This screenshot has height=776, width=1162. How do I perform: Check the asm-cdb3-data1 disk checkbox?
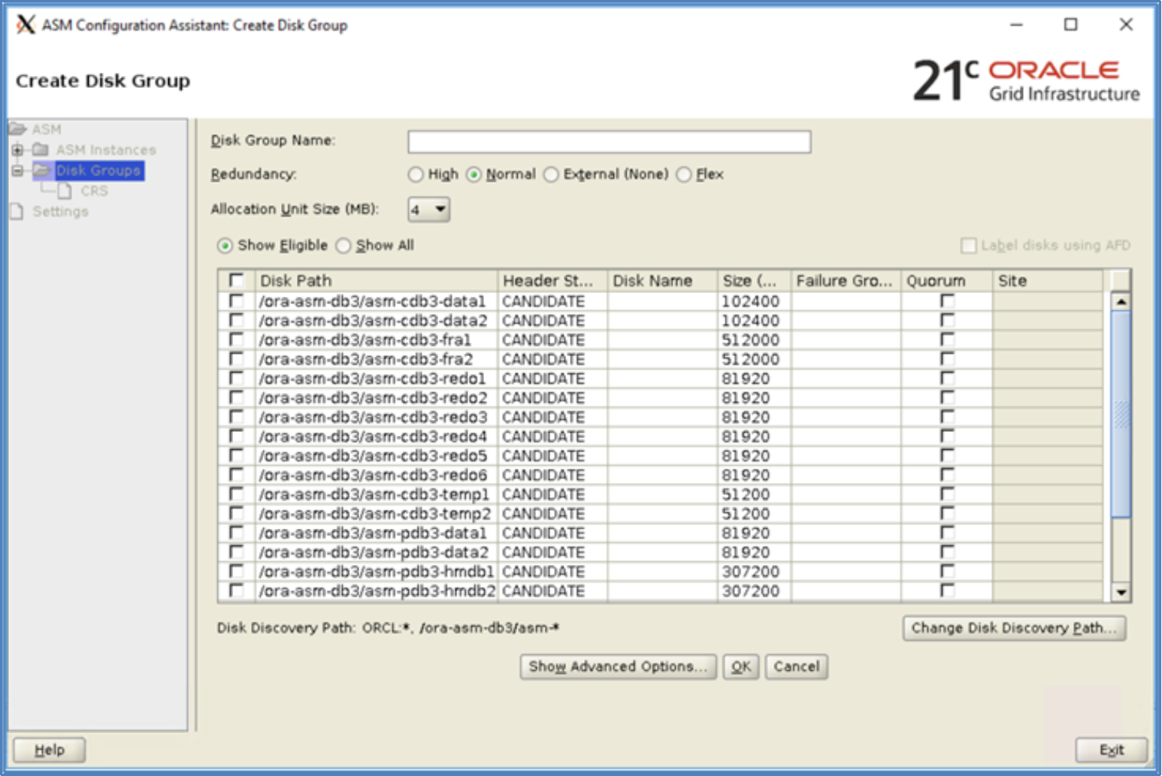tap(236, 300)
